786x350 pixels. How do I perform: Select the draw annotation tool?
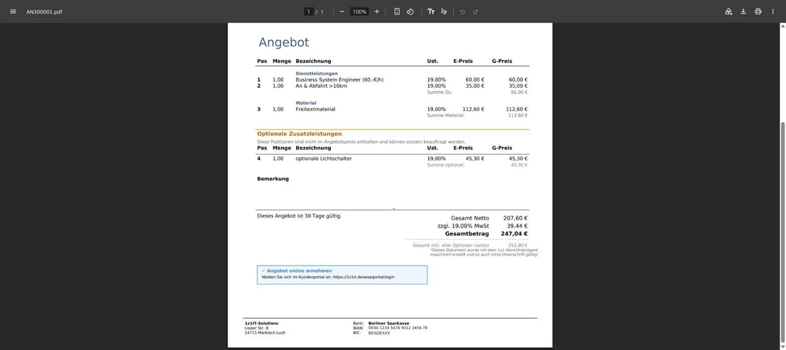pyautogui.click(x=444, y=12)
